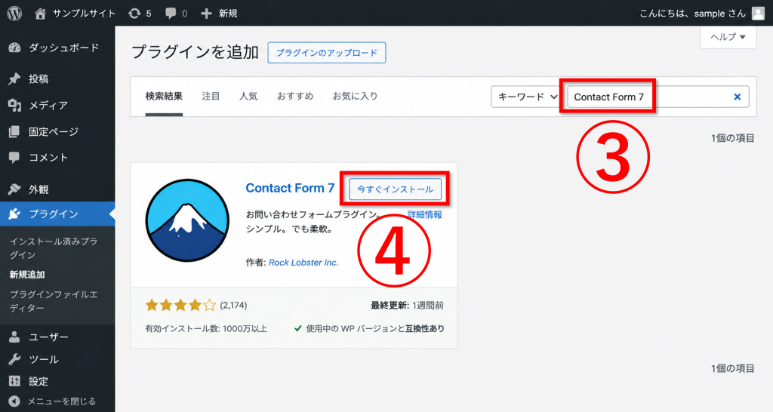Open the Contact Form 7 title link
Image resolution: width=773 pixels, height=412 pixels.
click(x=290, y=188)
